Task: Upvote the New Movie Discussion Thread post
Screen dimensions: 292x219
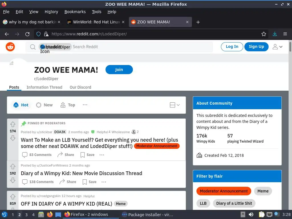Action: point(13,166)
